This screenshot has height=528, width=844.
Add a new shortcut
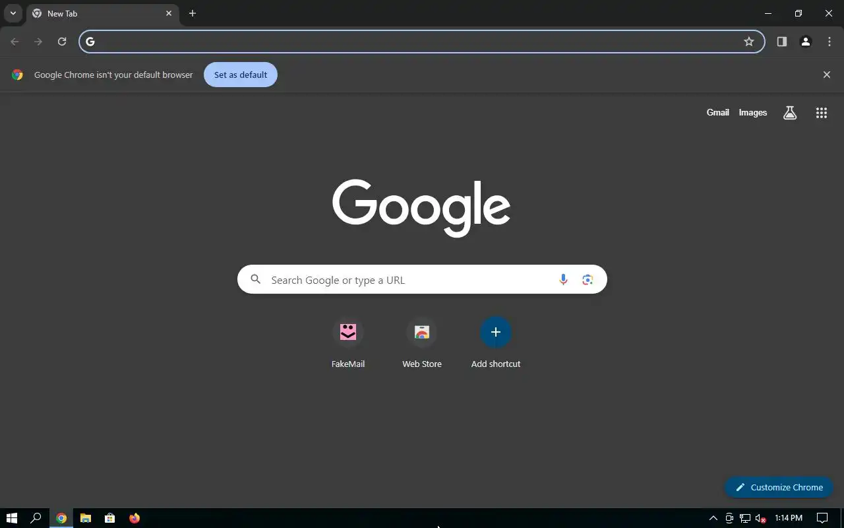496,343
